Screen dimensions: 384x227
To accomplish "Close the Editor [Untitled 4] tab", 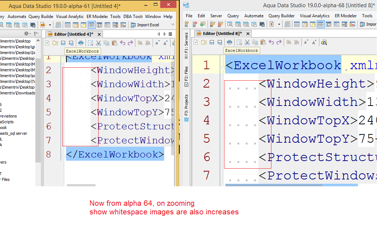I will pyautogui.click(x=99, y=34).
